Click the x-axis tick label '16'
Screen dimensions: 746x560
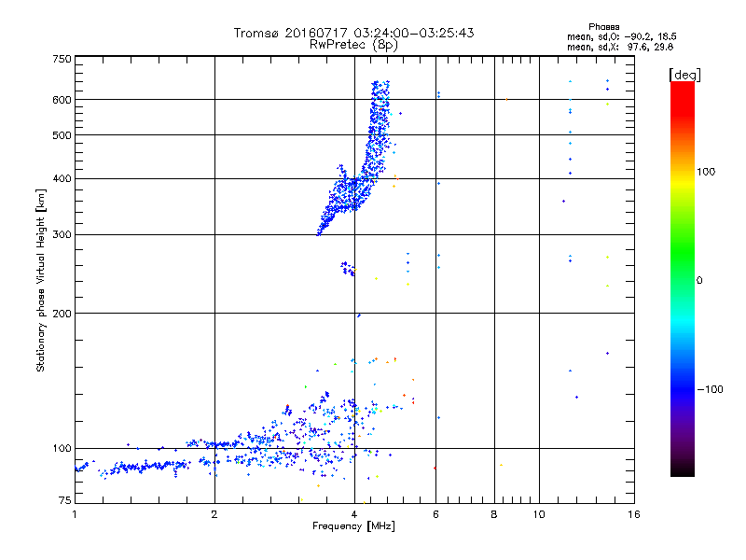634,514
